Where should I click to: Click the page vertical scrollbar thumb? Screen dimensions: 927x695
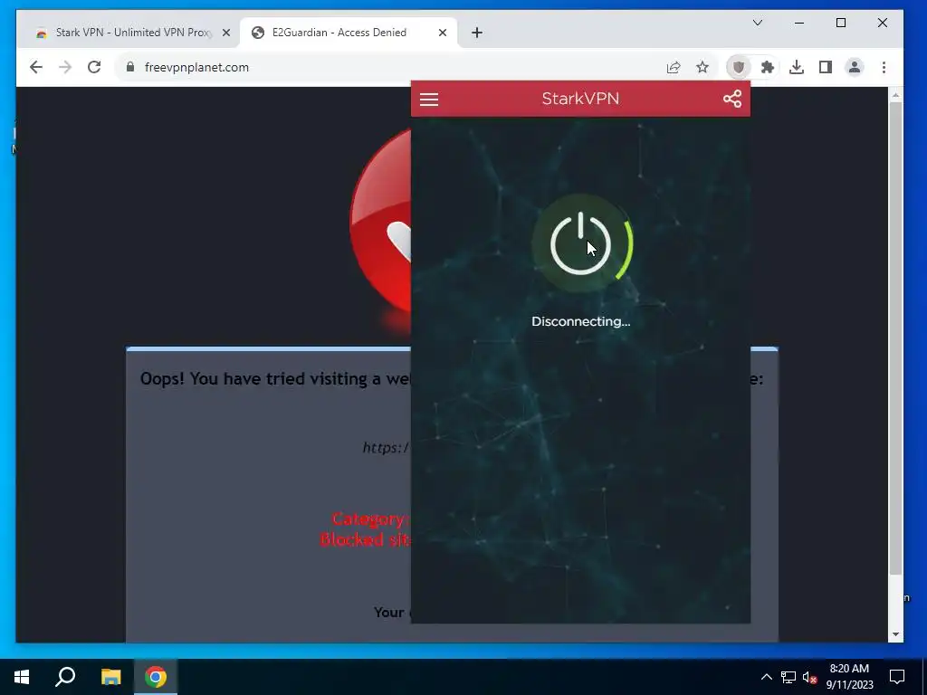point(895,337)
